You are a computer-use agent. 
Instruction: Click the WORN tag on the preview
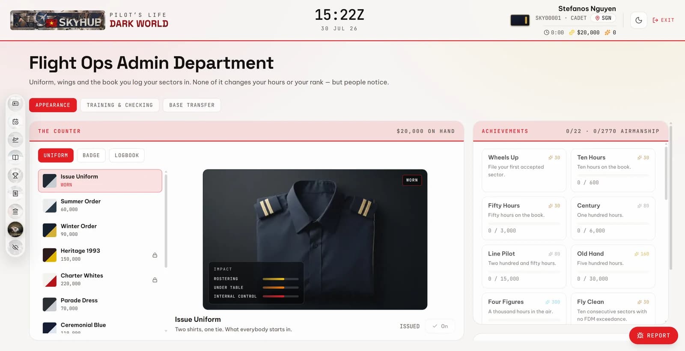412,180
